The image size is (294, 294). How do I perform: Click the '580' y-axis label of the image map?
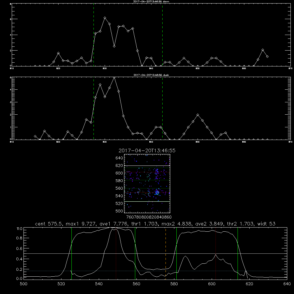click(119, 181)
